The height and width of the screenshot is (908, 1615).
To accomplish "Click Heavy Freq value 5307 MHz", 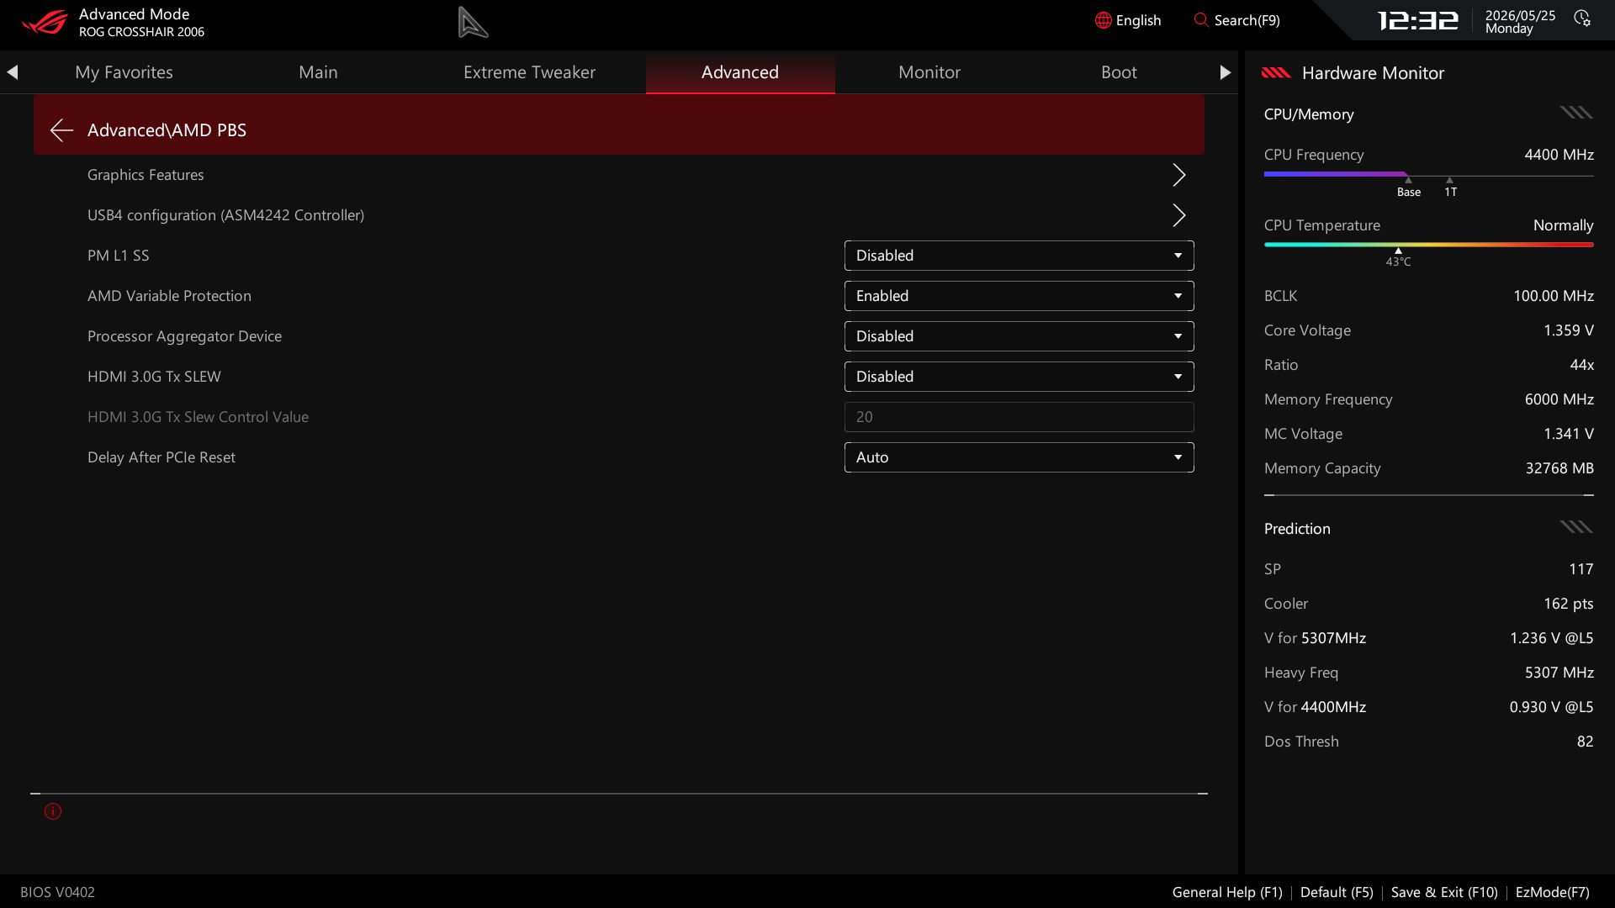I will [1559, 673].
